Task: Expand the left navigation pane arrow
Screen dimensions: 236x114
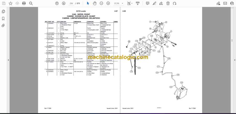Action: (x=8, y=60)
